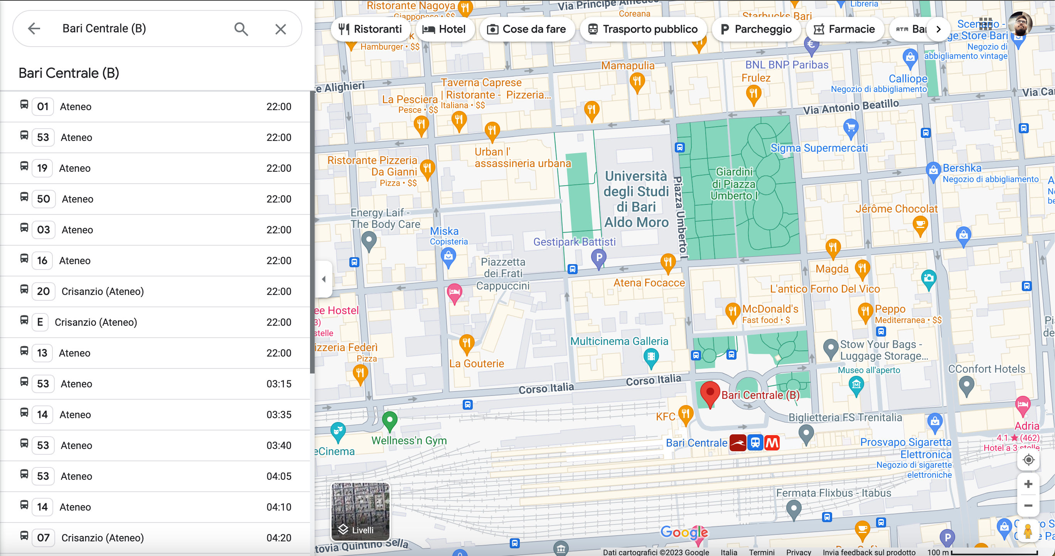The height and width of the screenshot is (556, 1055).
Task: Click the Bershka shopping marker
Action: click(933, 172)
